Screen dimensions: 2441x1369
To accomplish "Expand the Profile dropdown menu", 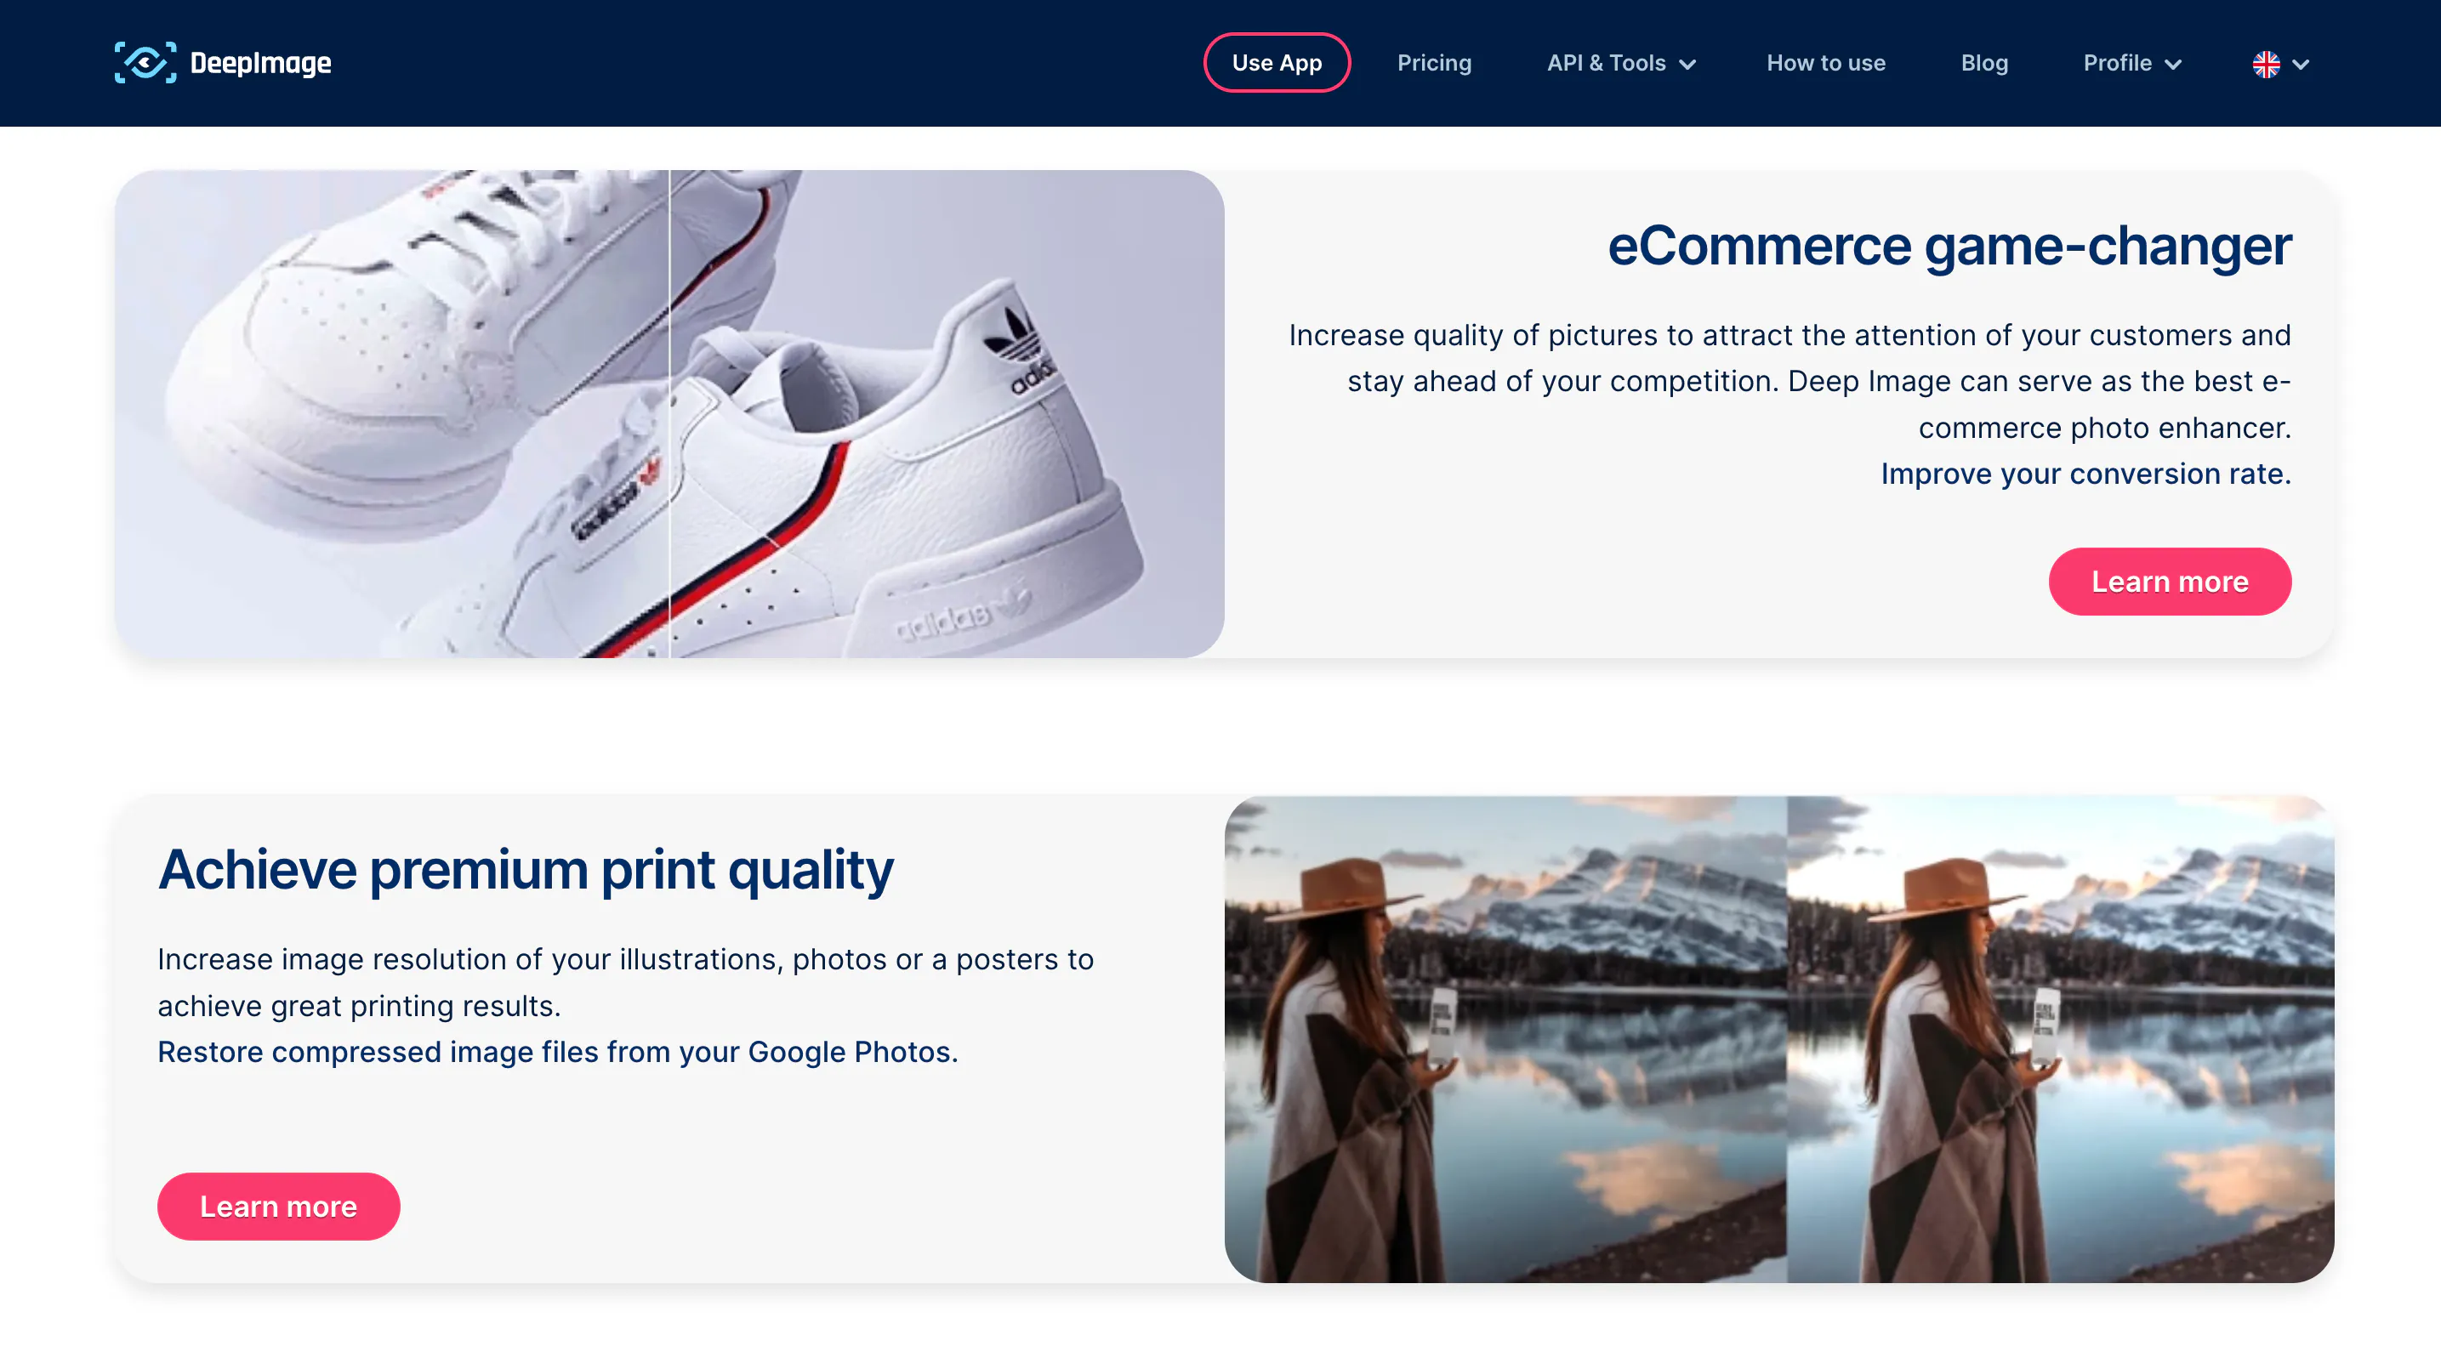I will click(x=2132, y=63).
